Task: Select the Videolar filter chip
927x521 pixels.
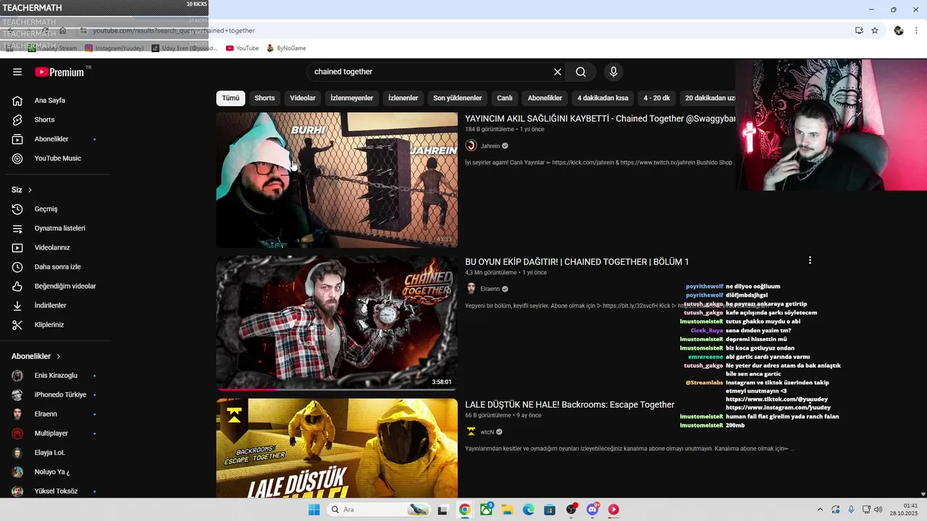Action: pyautogui.click(x=303, y=98)
